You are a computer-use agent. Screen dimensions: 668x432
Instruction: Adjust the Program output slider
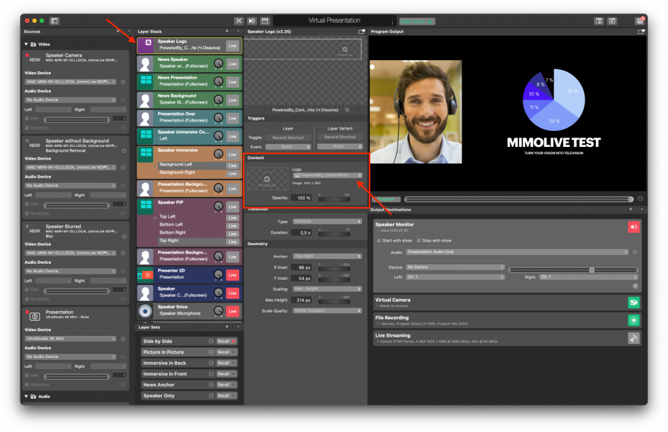pyautogui.click(x=519, y=199)
